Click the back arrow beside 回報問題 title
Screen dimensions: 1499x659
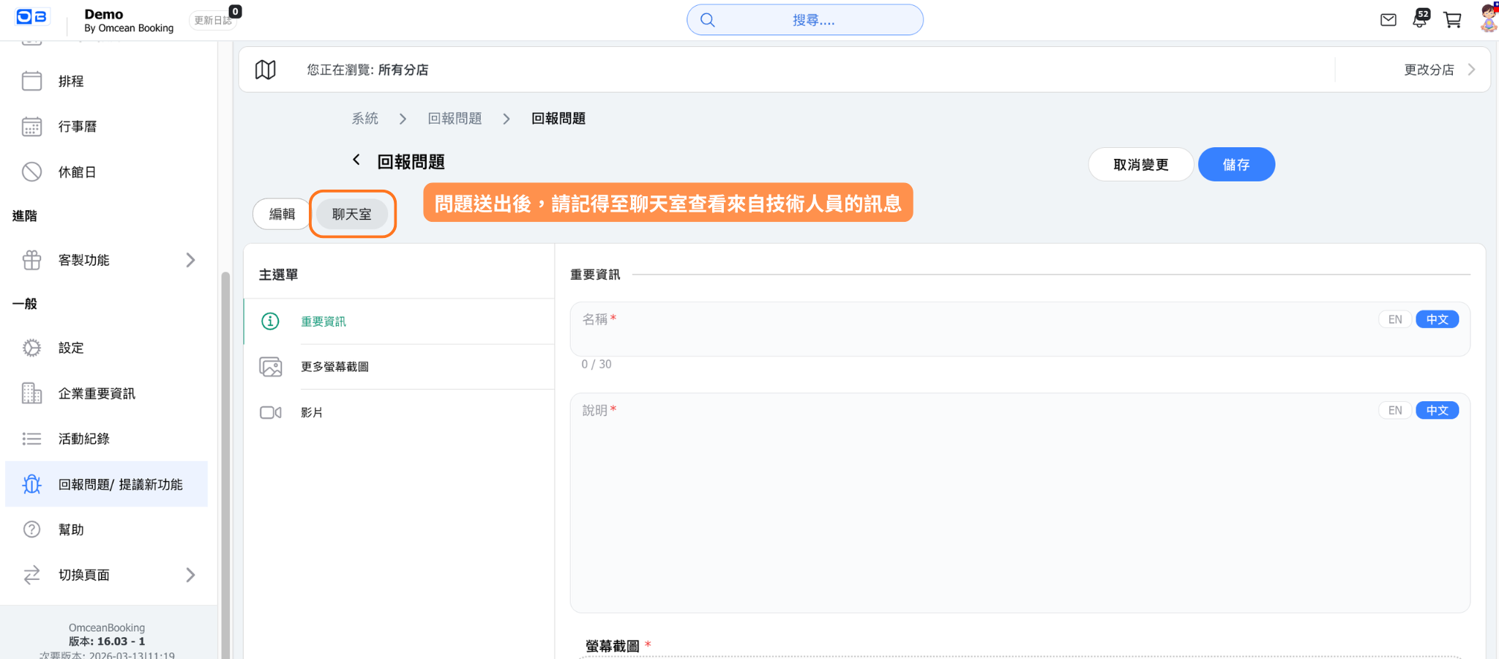point(356,160)
